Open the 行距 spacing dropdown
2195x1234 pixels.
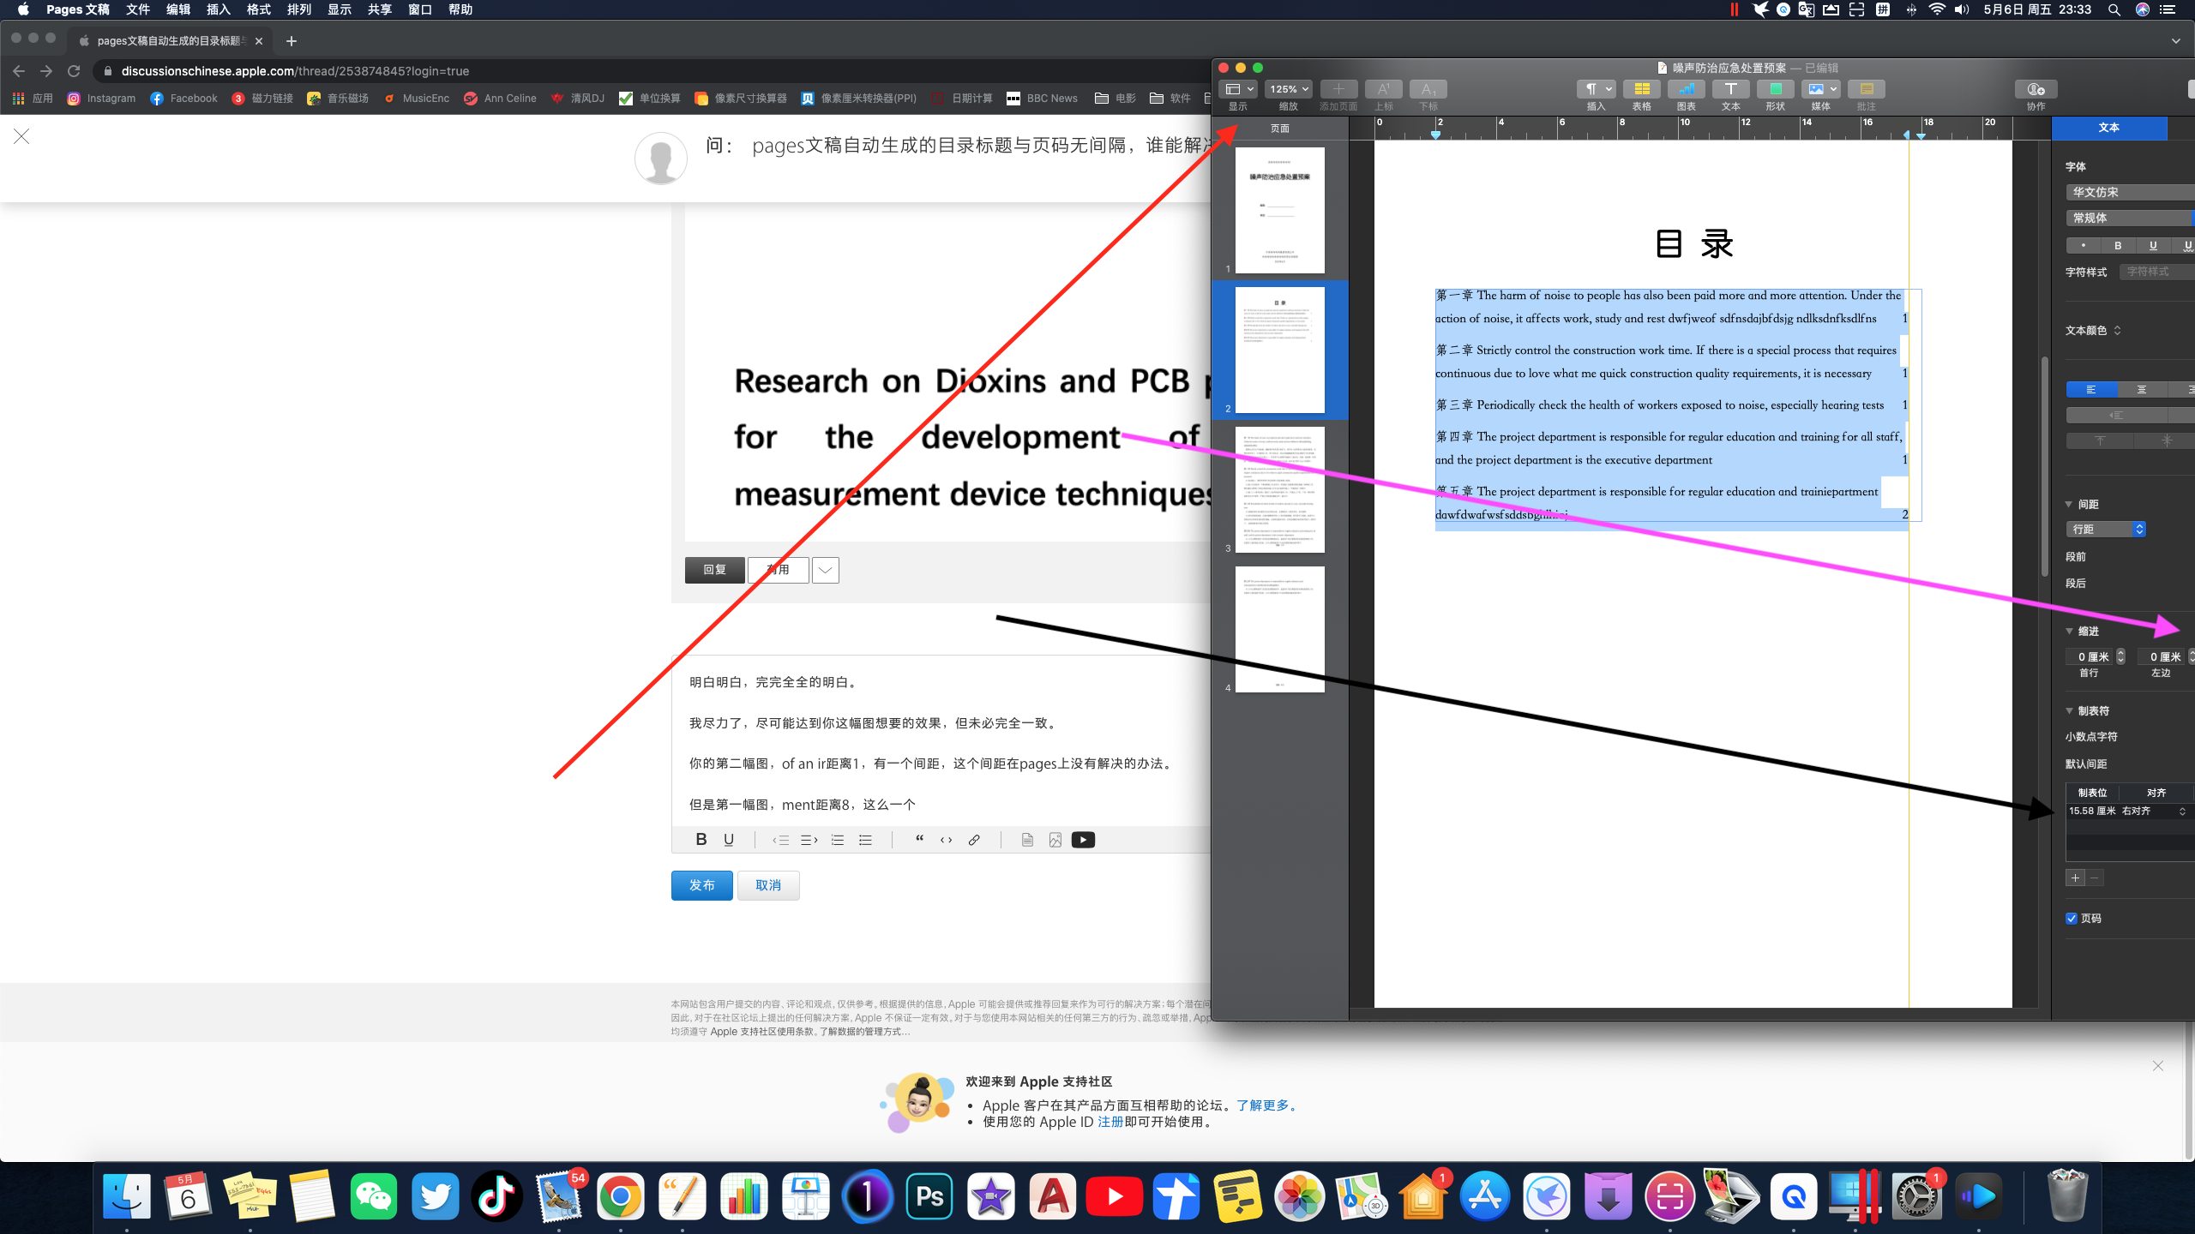click(x=2108, y=530)
